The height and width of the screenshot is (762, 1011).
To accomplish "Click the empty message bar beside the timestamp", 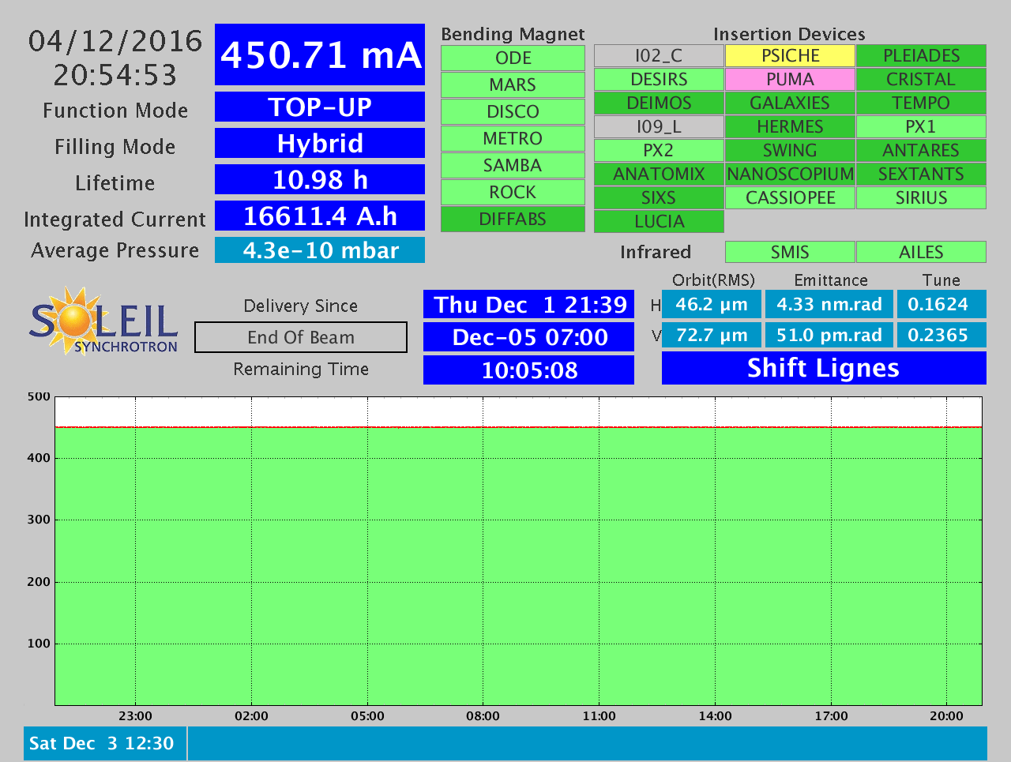I will (588, 743).
